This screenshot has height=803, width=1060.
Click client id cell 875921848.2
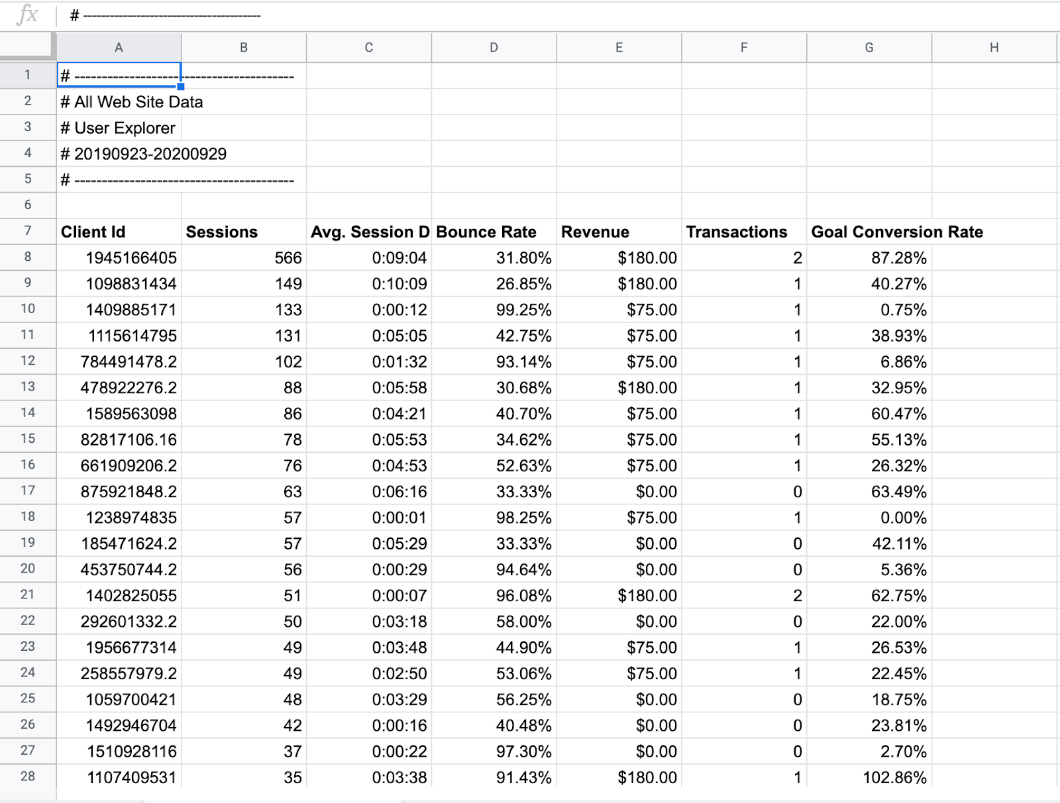[x=119, y=492]
